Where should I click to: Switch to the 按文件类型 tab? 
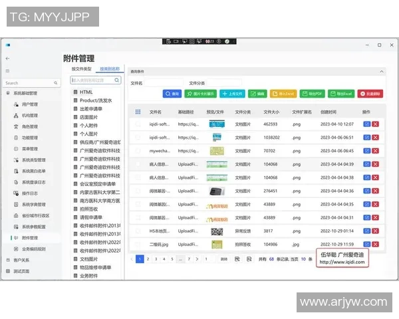(x=81, y=69)
